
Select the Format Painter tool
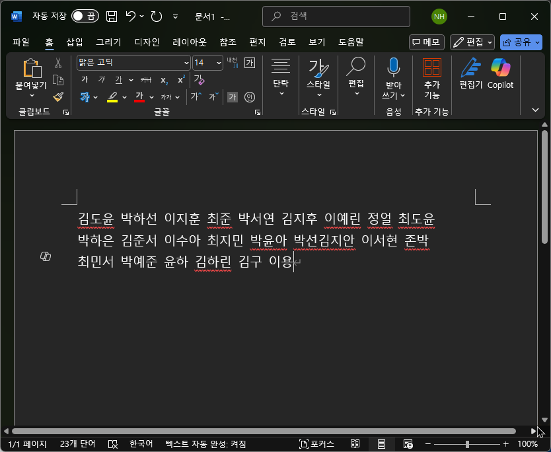pyautogui.click(x=57, y=96)
